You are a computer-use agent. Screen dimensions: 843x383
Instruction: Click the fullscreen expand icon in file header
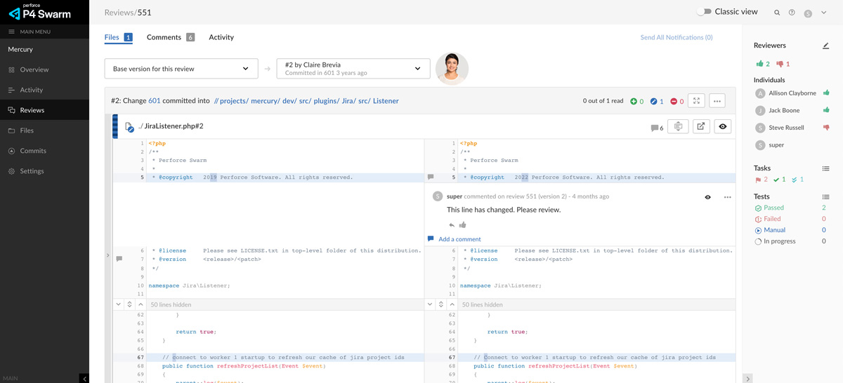[696, 101]
